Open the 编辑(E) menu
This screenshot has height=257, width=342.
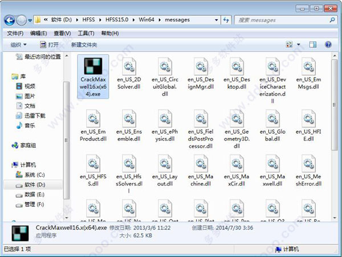pyautogui.click(x=38, y=34)
